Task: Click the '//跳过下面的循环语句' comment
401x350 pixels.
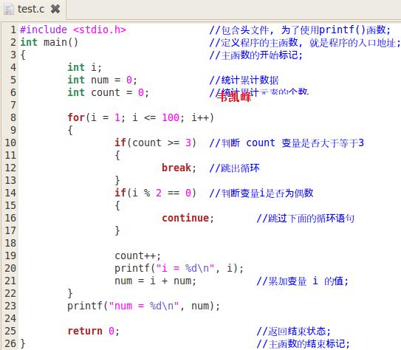Action: 305,219
